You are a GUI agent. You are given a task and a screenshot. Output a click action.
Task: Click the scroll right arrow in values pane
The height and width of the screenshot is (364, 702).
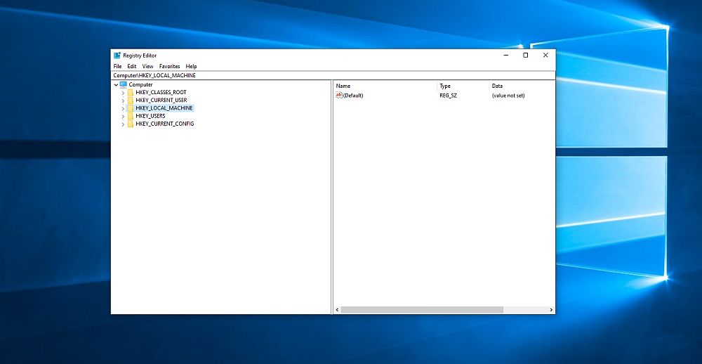(551, 310)
